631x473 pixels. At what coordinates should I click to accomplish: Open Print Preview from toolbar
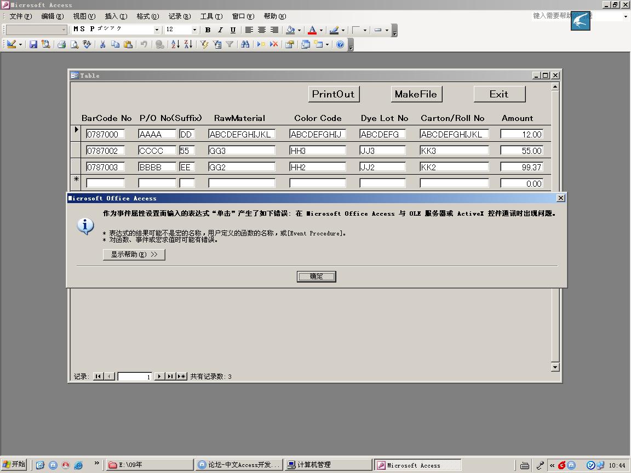click(x=74, y=44)
